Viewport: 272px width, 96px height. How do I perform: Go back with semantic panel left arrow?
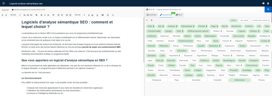[147, 20]
